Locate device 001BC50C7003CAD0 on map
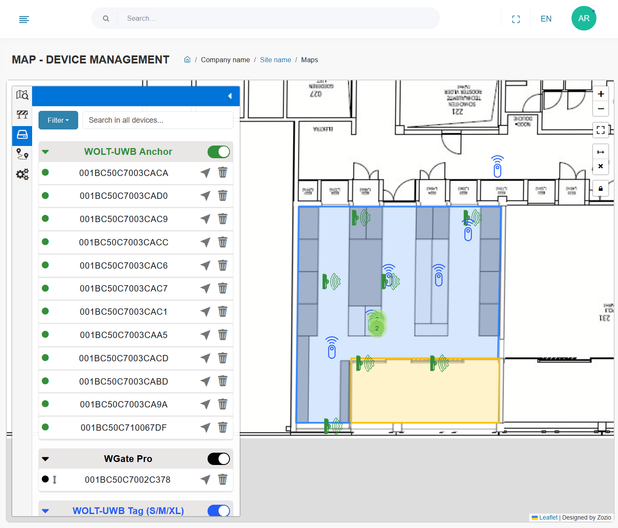The height and width of the screenshot is (528, 618). tap(205, 196)
